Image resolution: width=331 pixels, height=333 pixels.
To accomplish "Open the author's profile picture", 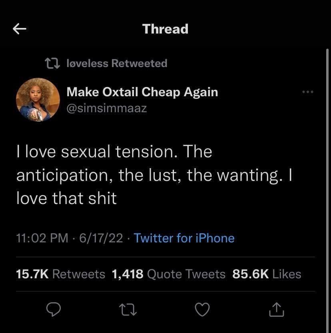I will click(38, 99).
